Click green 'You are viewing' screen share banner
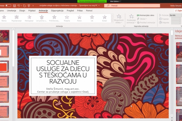Screen dimensions: 182x121 tap(92, 1)
